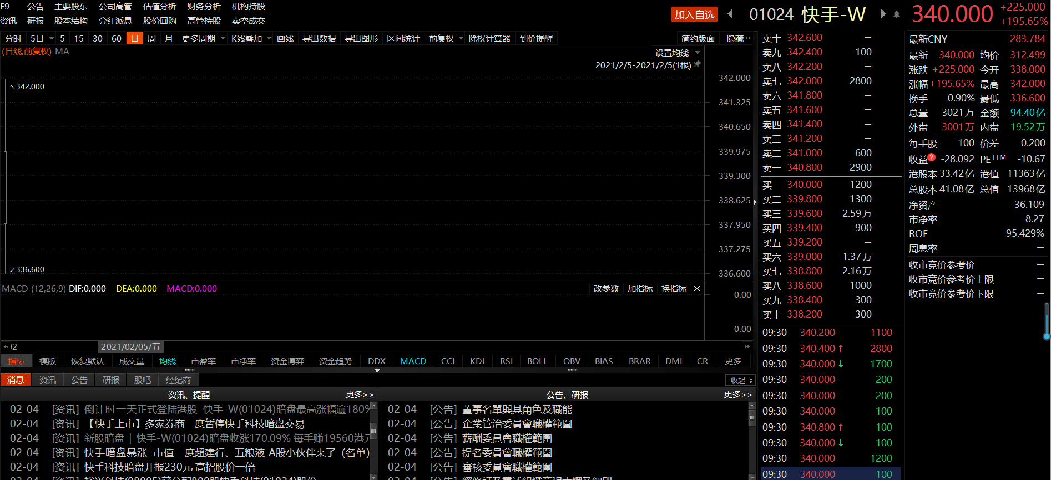Toggle the 均线 moving average overlay
Image resolution: width=1051 pixels, height=480 pixels.
(168, 361)
